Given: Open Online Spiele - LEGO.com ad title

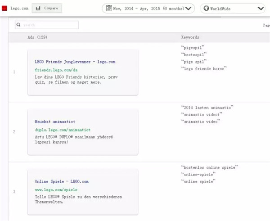Looking at the screenshot, I should 62,181.
